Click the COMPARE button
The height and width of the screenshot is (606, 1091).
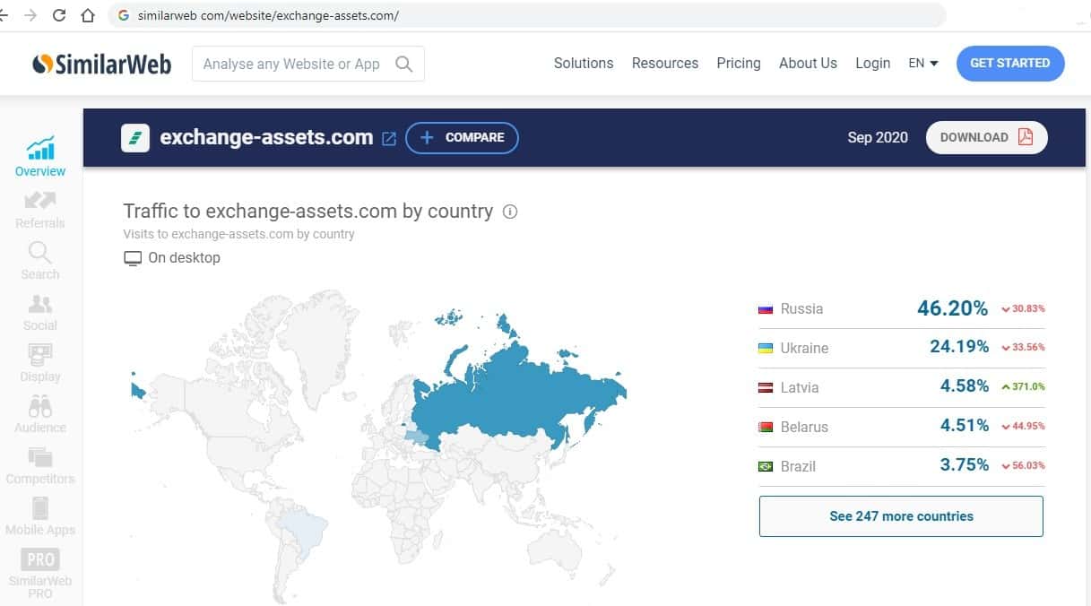tap(462, 138)
